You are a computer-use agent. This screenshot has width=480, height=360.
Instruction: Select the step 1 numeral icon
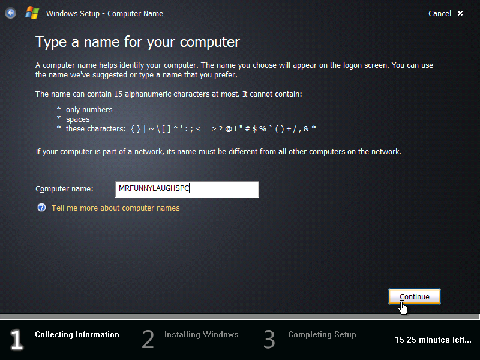coord(16,340)
